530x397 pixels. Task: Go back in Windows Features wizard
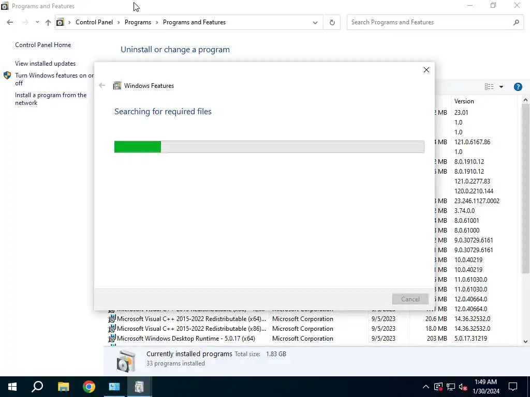click(102, 85)
